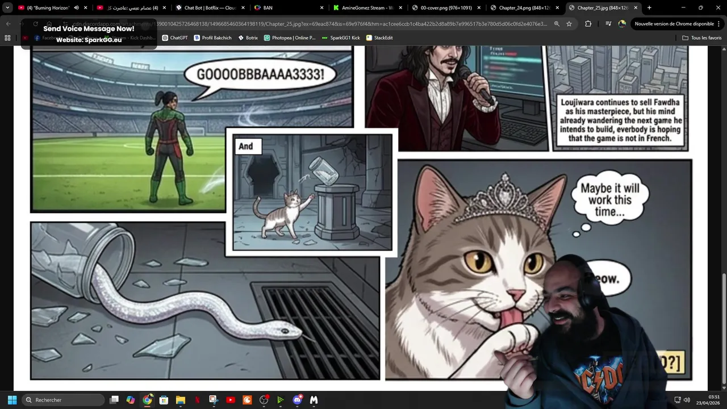Open the zoom magnifier icon in address bar
727x409 pixels.
(557, 24)
